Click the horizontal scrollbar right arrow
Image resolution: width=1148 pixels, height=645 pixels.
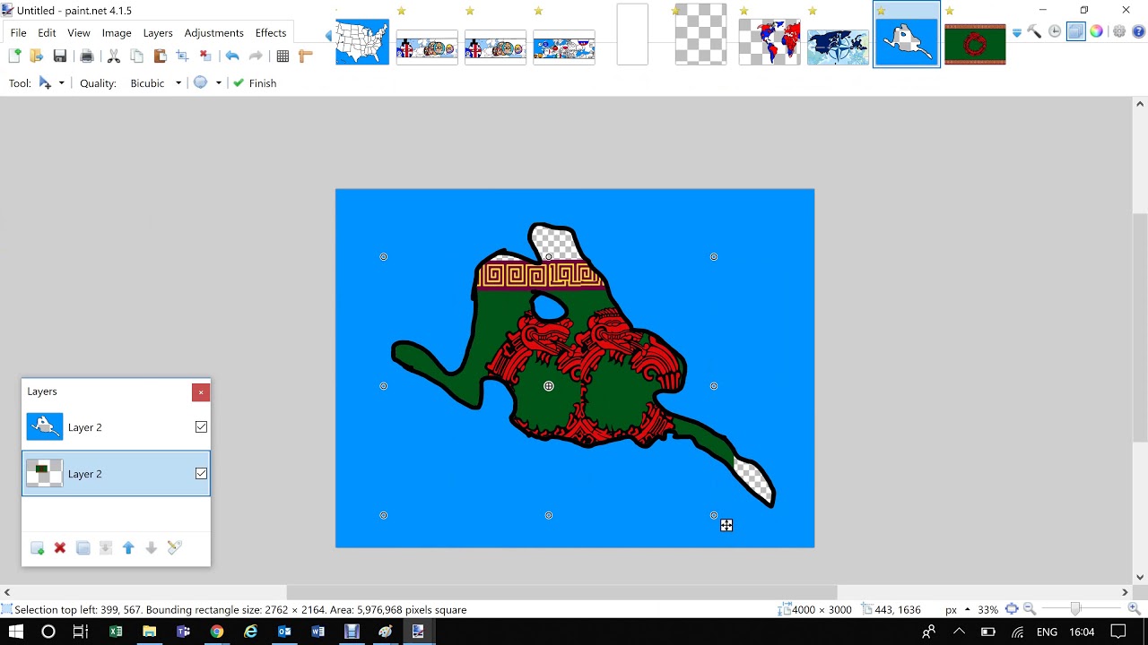coord(1125,592)
